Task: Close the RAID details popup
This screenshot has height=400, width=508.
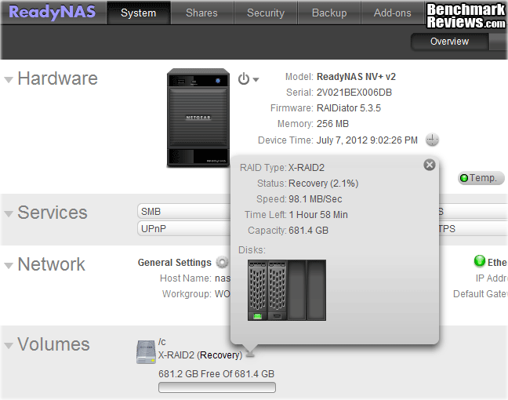Action: click(430, 165)
